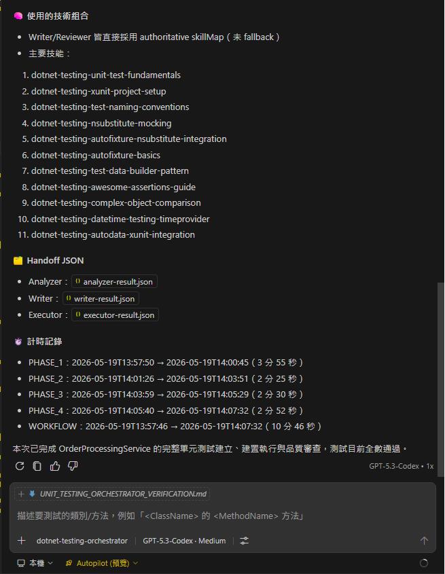This screenshot has width=445, height=574.
Task: Add UNIT_TESTING_ORCHESTRATOR_VERIFICATION.md attachment with its plus icon
Action: (21, 494)
